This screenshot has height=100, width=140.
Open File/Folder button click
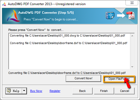119,79
